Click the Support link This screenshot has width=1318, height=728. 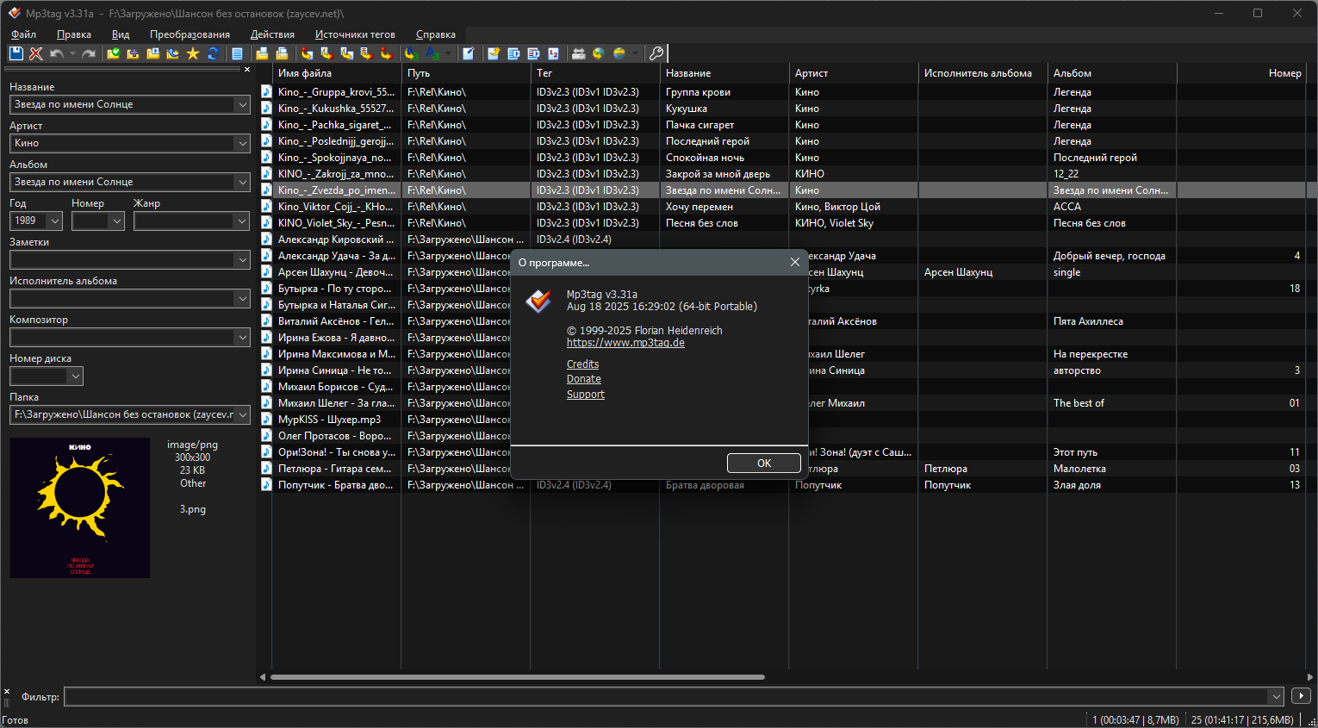tap(586, 395)
